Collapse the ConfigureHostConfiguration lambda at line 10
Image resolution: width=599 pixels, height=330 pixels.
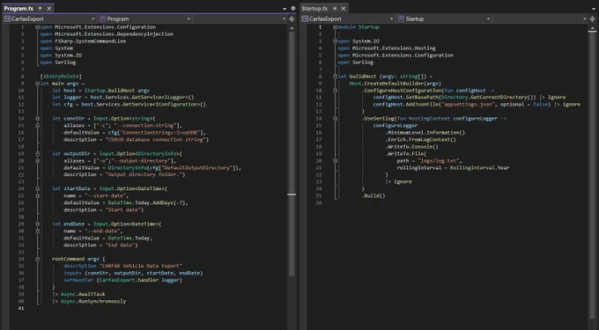335,91
